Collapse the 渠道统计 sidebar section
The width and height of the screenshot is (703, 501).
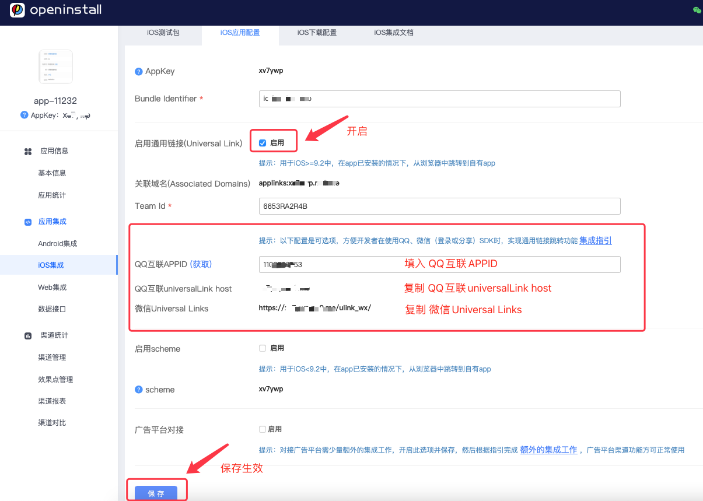tap(55, 335)
